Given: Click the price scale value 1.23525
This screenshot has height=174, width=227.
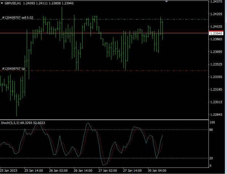Looking at the screenshot, I should pos(216,64).
